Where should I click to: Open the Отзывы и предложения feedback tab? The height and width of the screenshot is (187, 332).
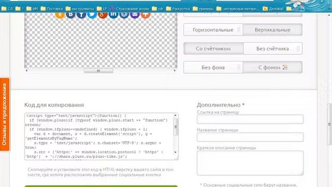coord(5,114)
